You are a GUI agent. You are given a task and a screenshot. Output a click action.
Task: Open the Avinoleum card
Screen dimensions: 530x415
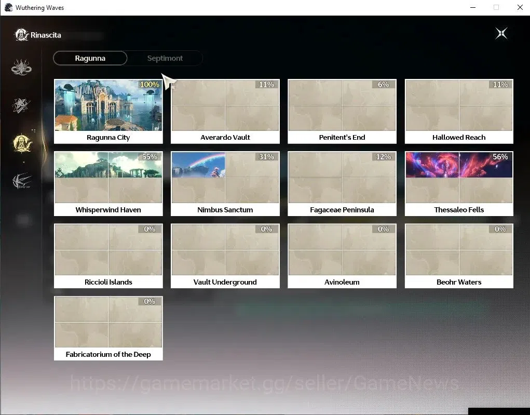[342, 256]
